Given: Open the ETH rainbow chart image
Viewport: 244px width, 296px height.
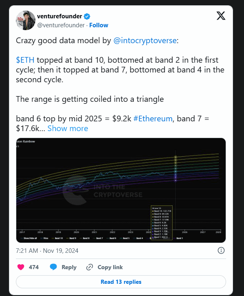Looking at the screenshot, I should click(x=121, y=190).
